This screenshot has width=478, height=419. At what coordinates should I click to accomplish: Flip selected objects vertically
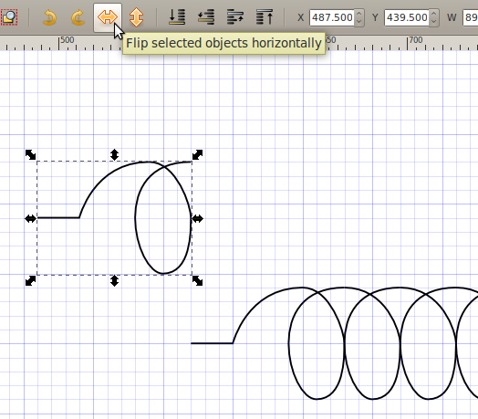(x=136, y=17)
